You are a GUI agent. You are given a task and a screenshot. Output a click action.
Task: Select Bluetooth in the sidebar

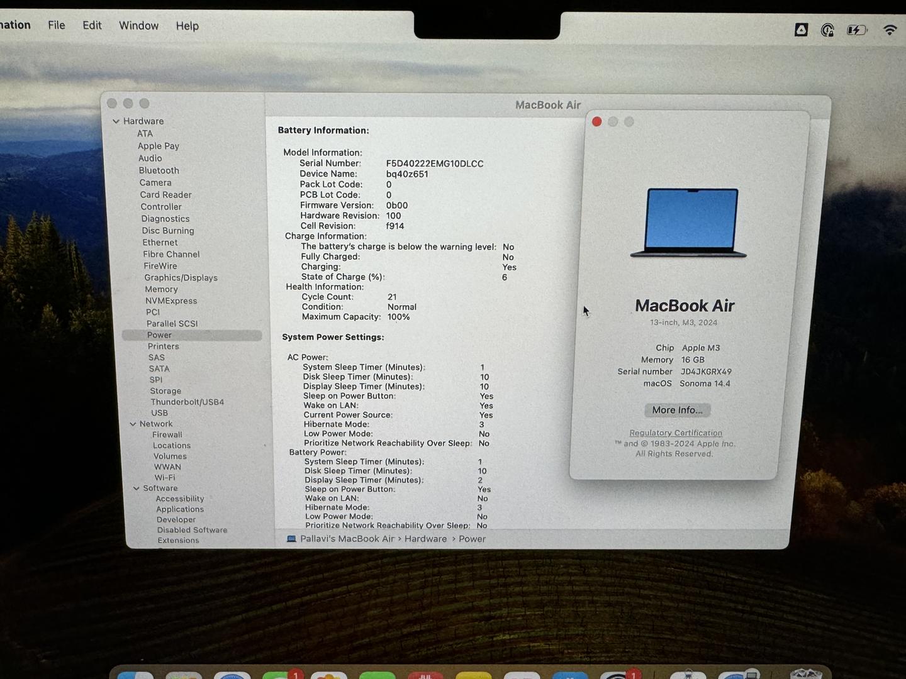point(159,170)
